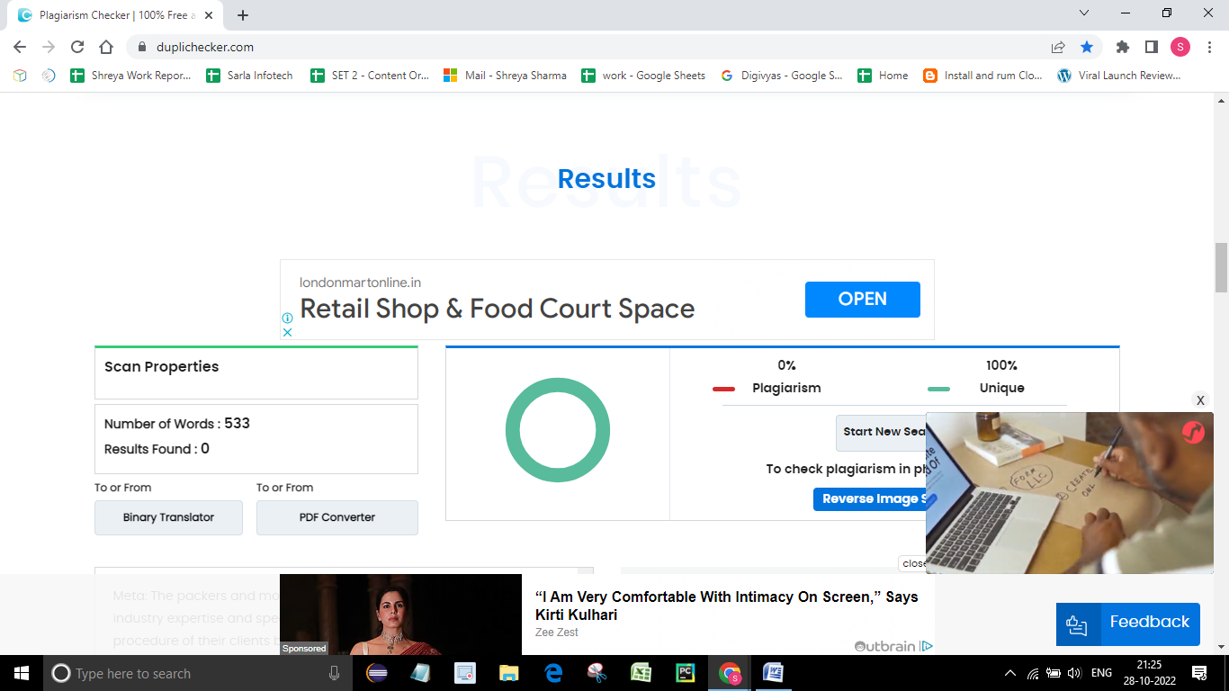Open PyCharm from the taskbar
The image size is (1229, 691).
(x=686, y=673)
